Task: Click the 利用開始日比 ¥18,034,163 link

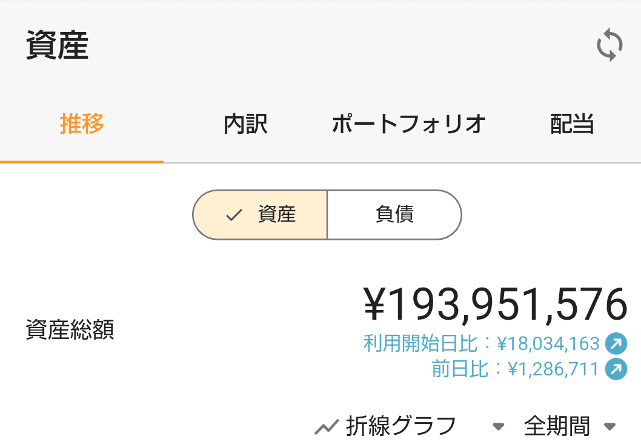Action: pos(481,344)
